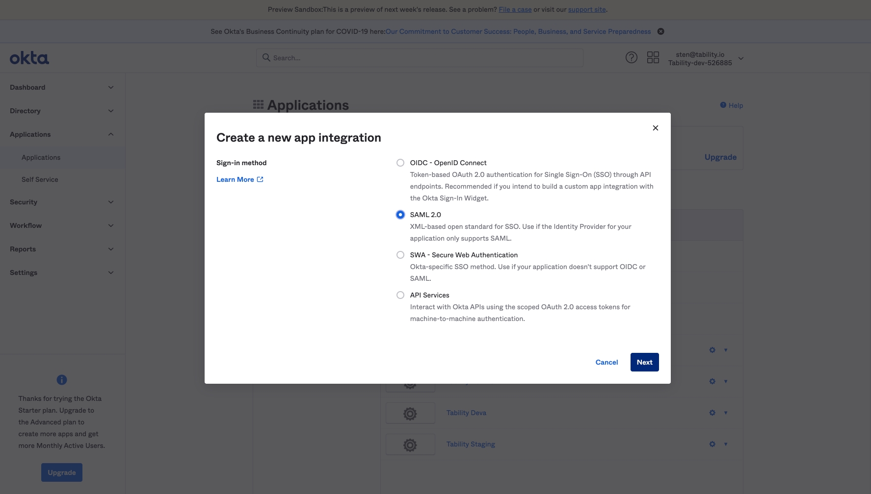Open Self Service in the sidebar
The width and height of the screenshot is (871, 494).
40,179
